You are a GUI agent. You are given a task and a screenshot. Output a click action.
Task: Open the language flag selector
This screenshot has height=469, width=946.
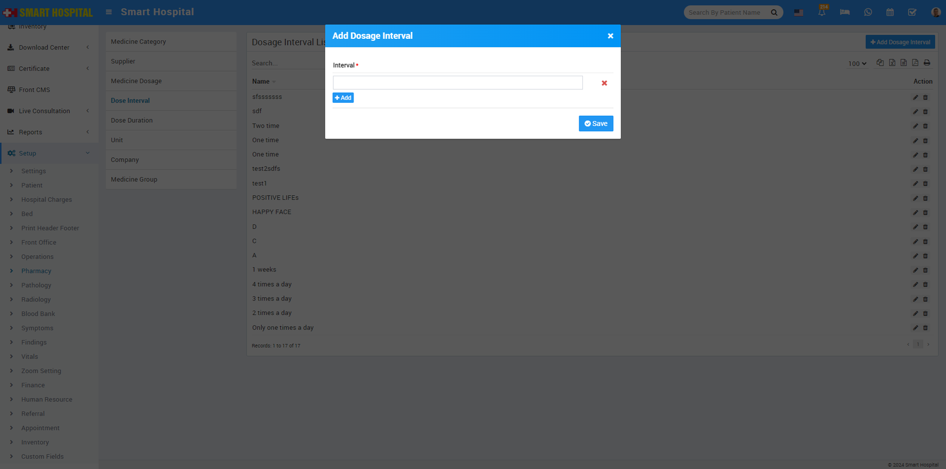[798, 12]
